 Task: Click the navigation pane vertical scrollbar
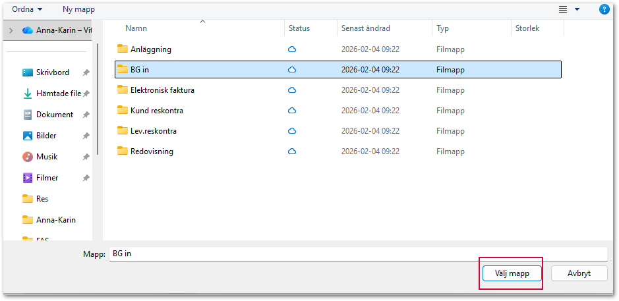tap(97, 99)
